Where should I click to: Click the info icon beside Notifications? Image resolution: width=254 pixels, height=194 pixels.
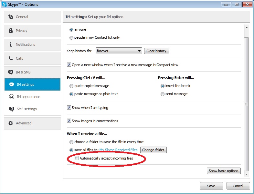click(x=11, y=44)
